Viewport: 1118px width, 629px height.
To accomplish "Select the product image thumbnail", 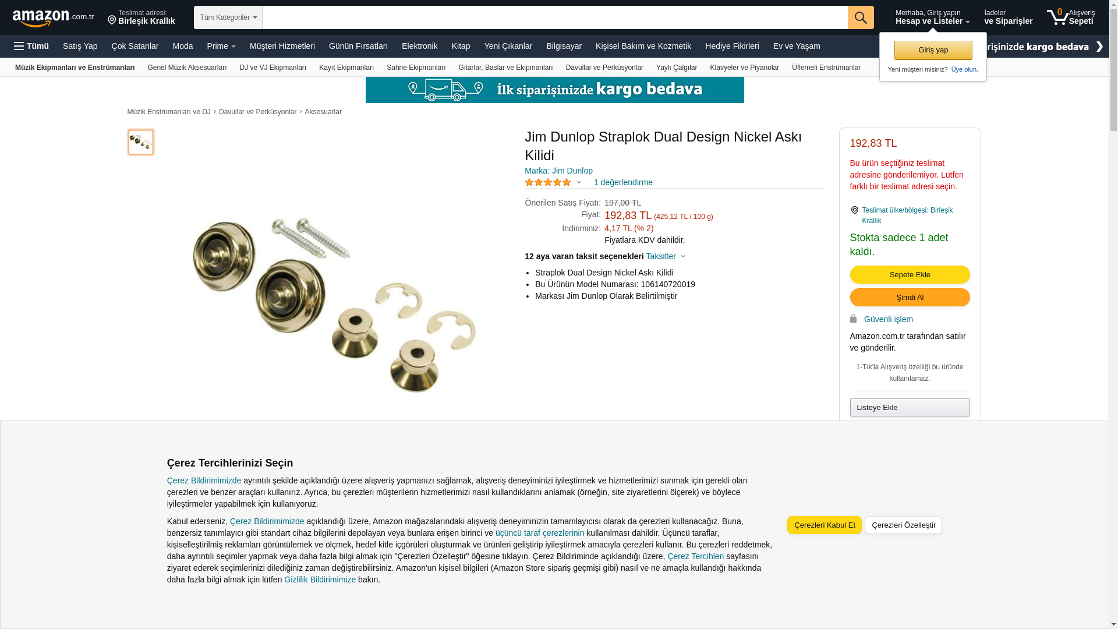I will tap(141, 142).
